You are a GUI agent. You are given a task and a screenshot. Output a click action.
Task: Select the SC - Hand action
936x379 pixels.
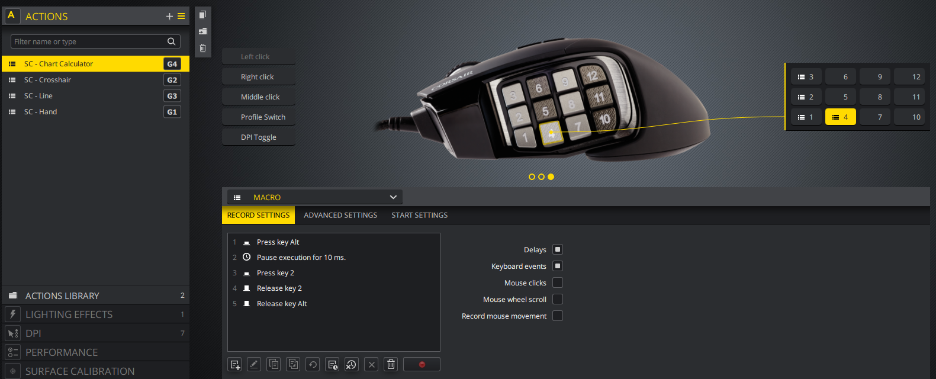click(95, 112)
